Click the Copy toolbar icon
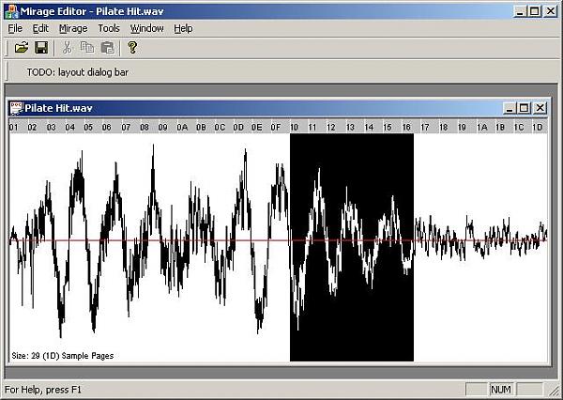563x400 pixels. (87, 48)
